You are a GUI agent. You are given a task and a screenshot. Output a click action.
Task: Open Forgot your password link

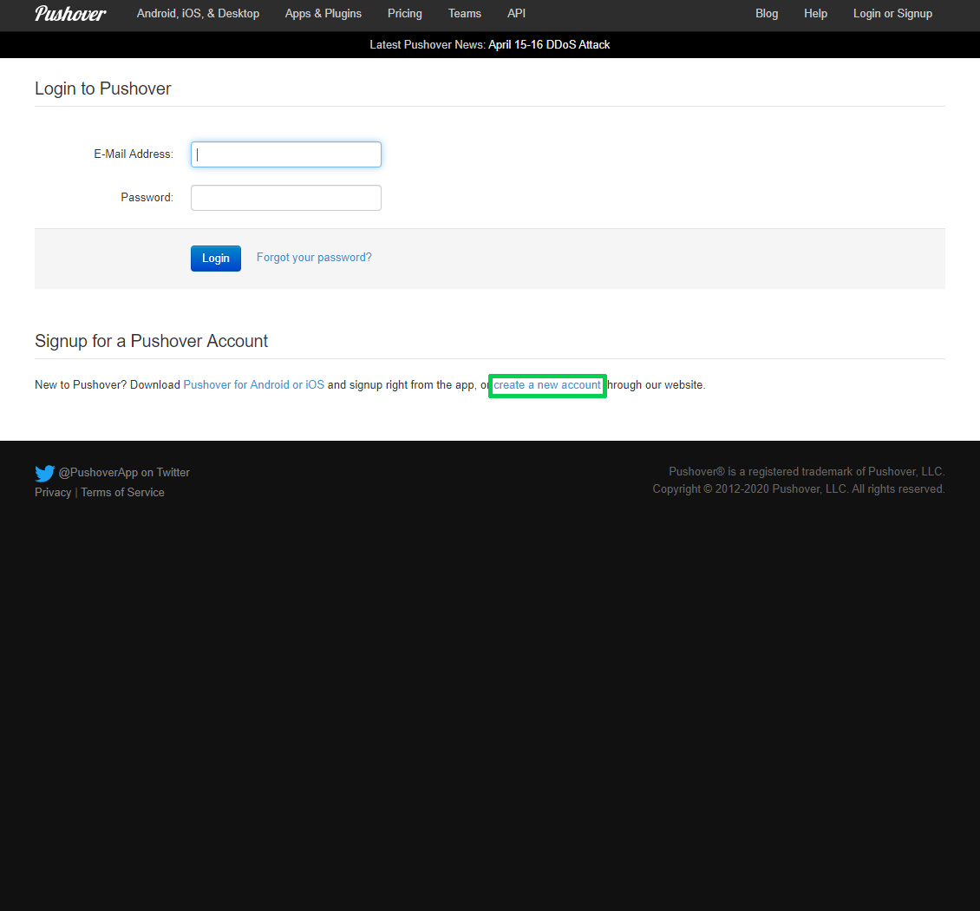coord(314,258)
